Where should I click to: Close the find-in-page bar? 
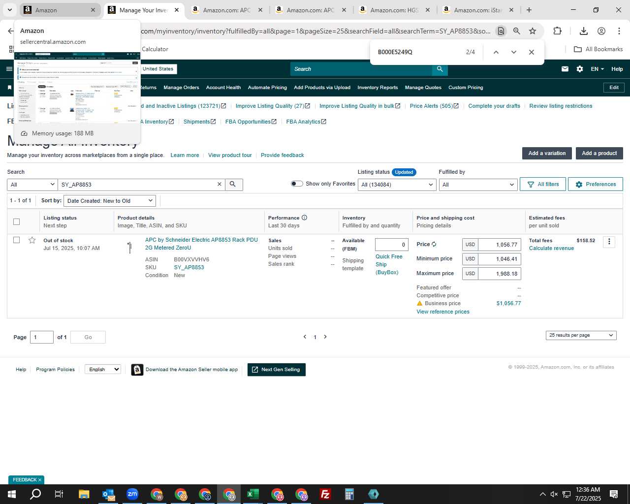point(532,52)
